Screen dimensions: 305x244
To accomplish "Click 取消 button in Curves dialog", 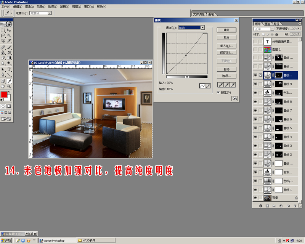I will [x=226, y=38].
